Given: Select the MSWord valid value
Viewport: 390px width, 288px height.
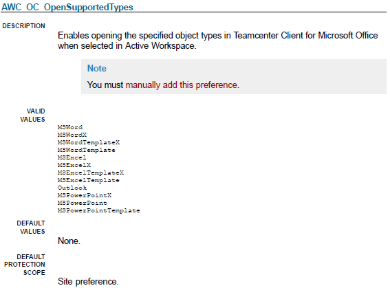Looking at the screenshot, I should point(70,127).
